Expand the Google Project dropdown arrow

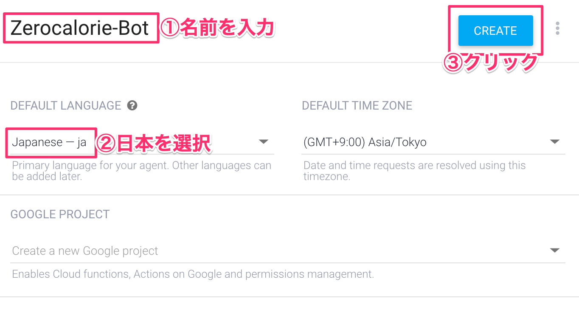pyautogui.click(x=554, y=251)
